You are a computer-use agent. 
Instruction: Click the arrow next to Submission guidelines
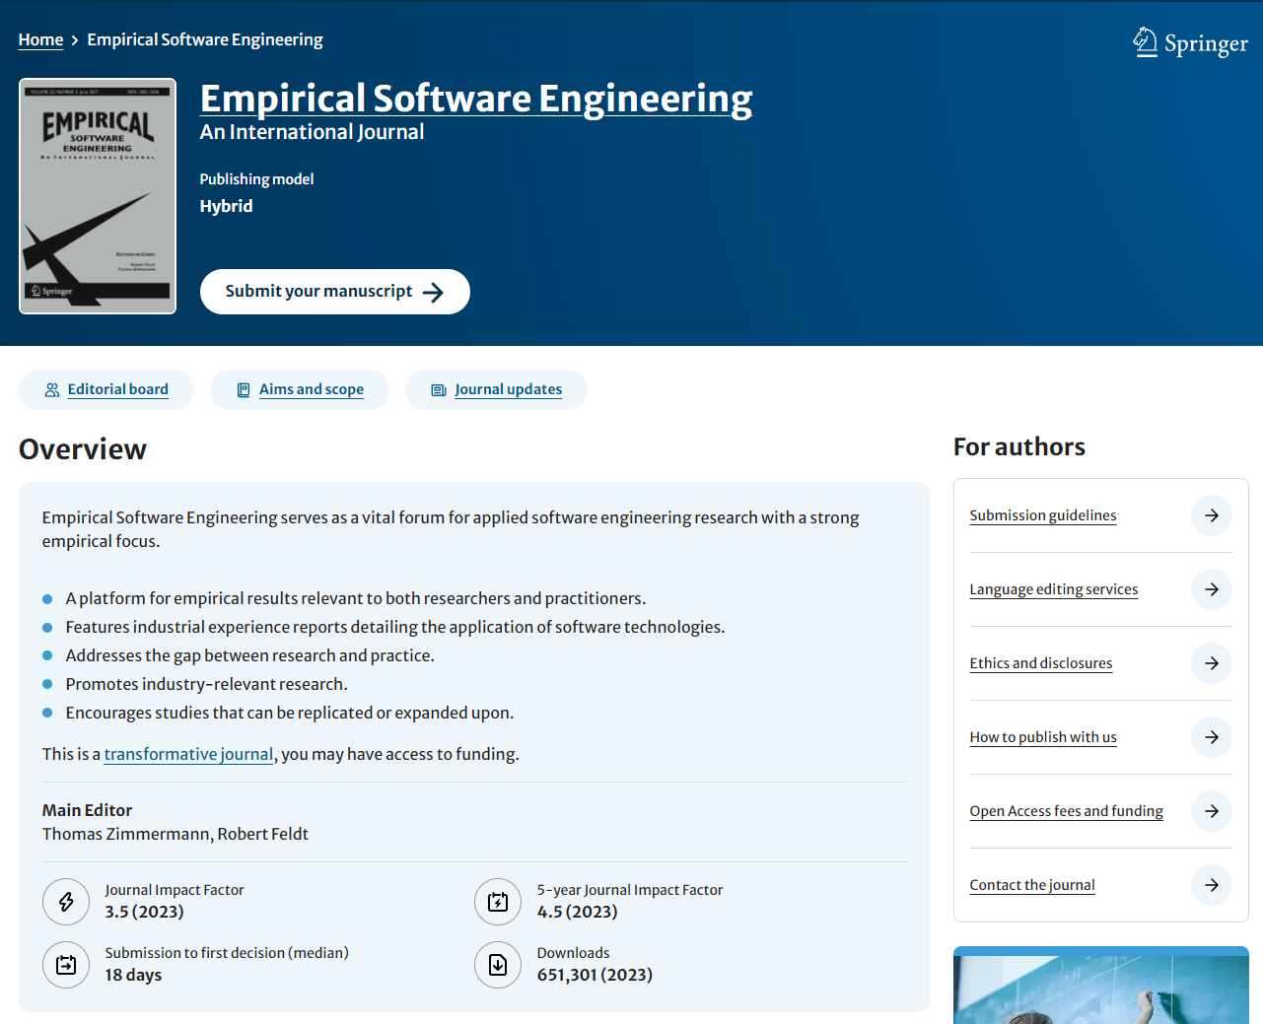(x=1212, y=515)
